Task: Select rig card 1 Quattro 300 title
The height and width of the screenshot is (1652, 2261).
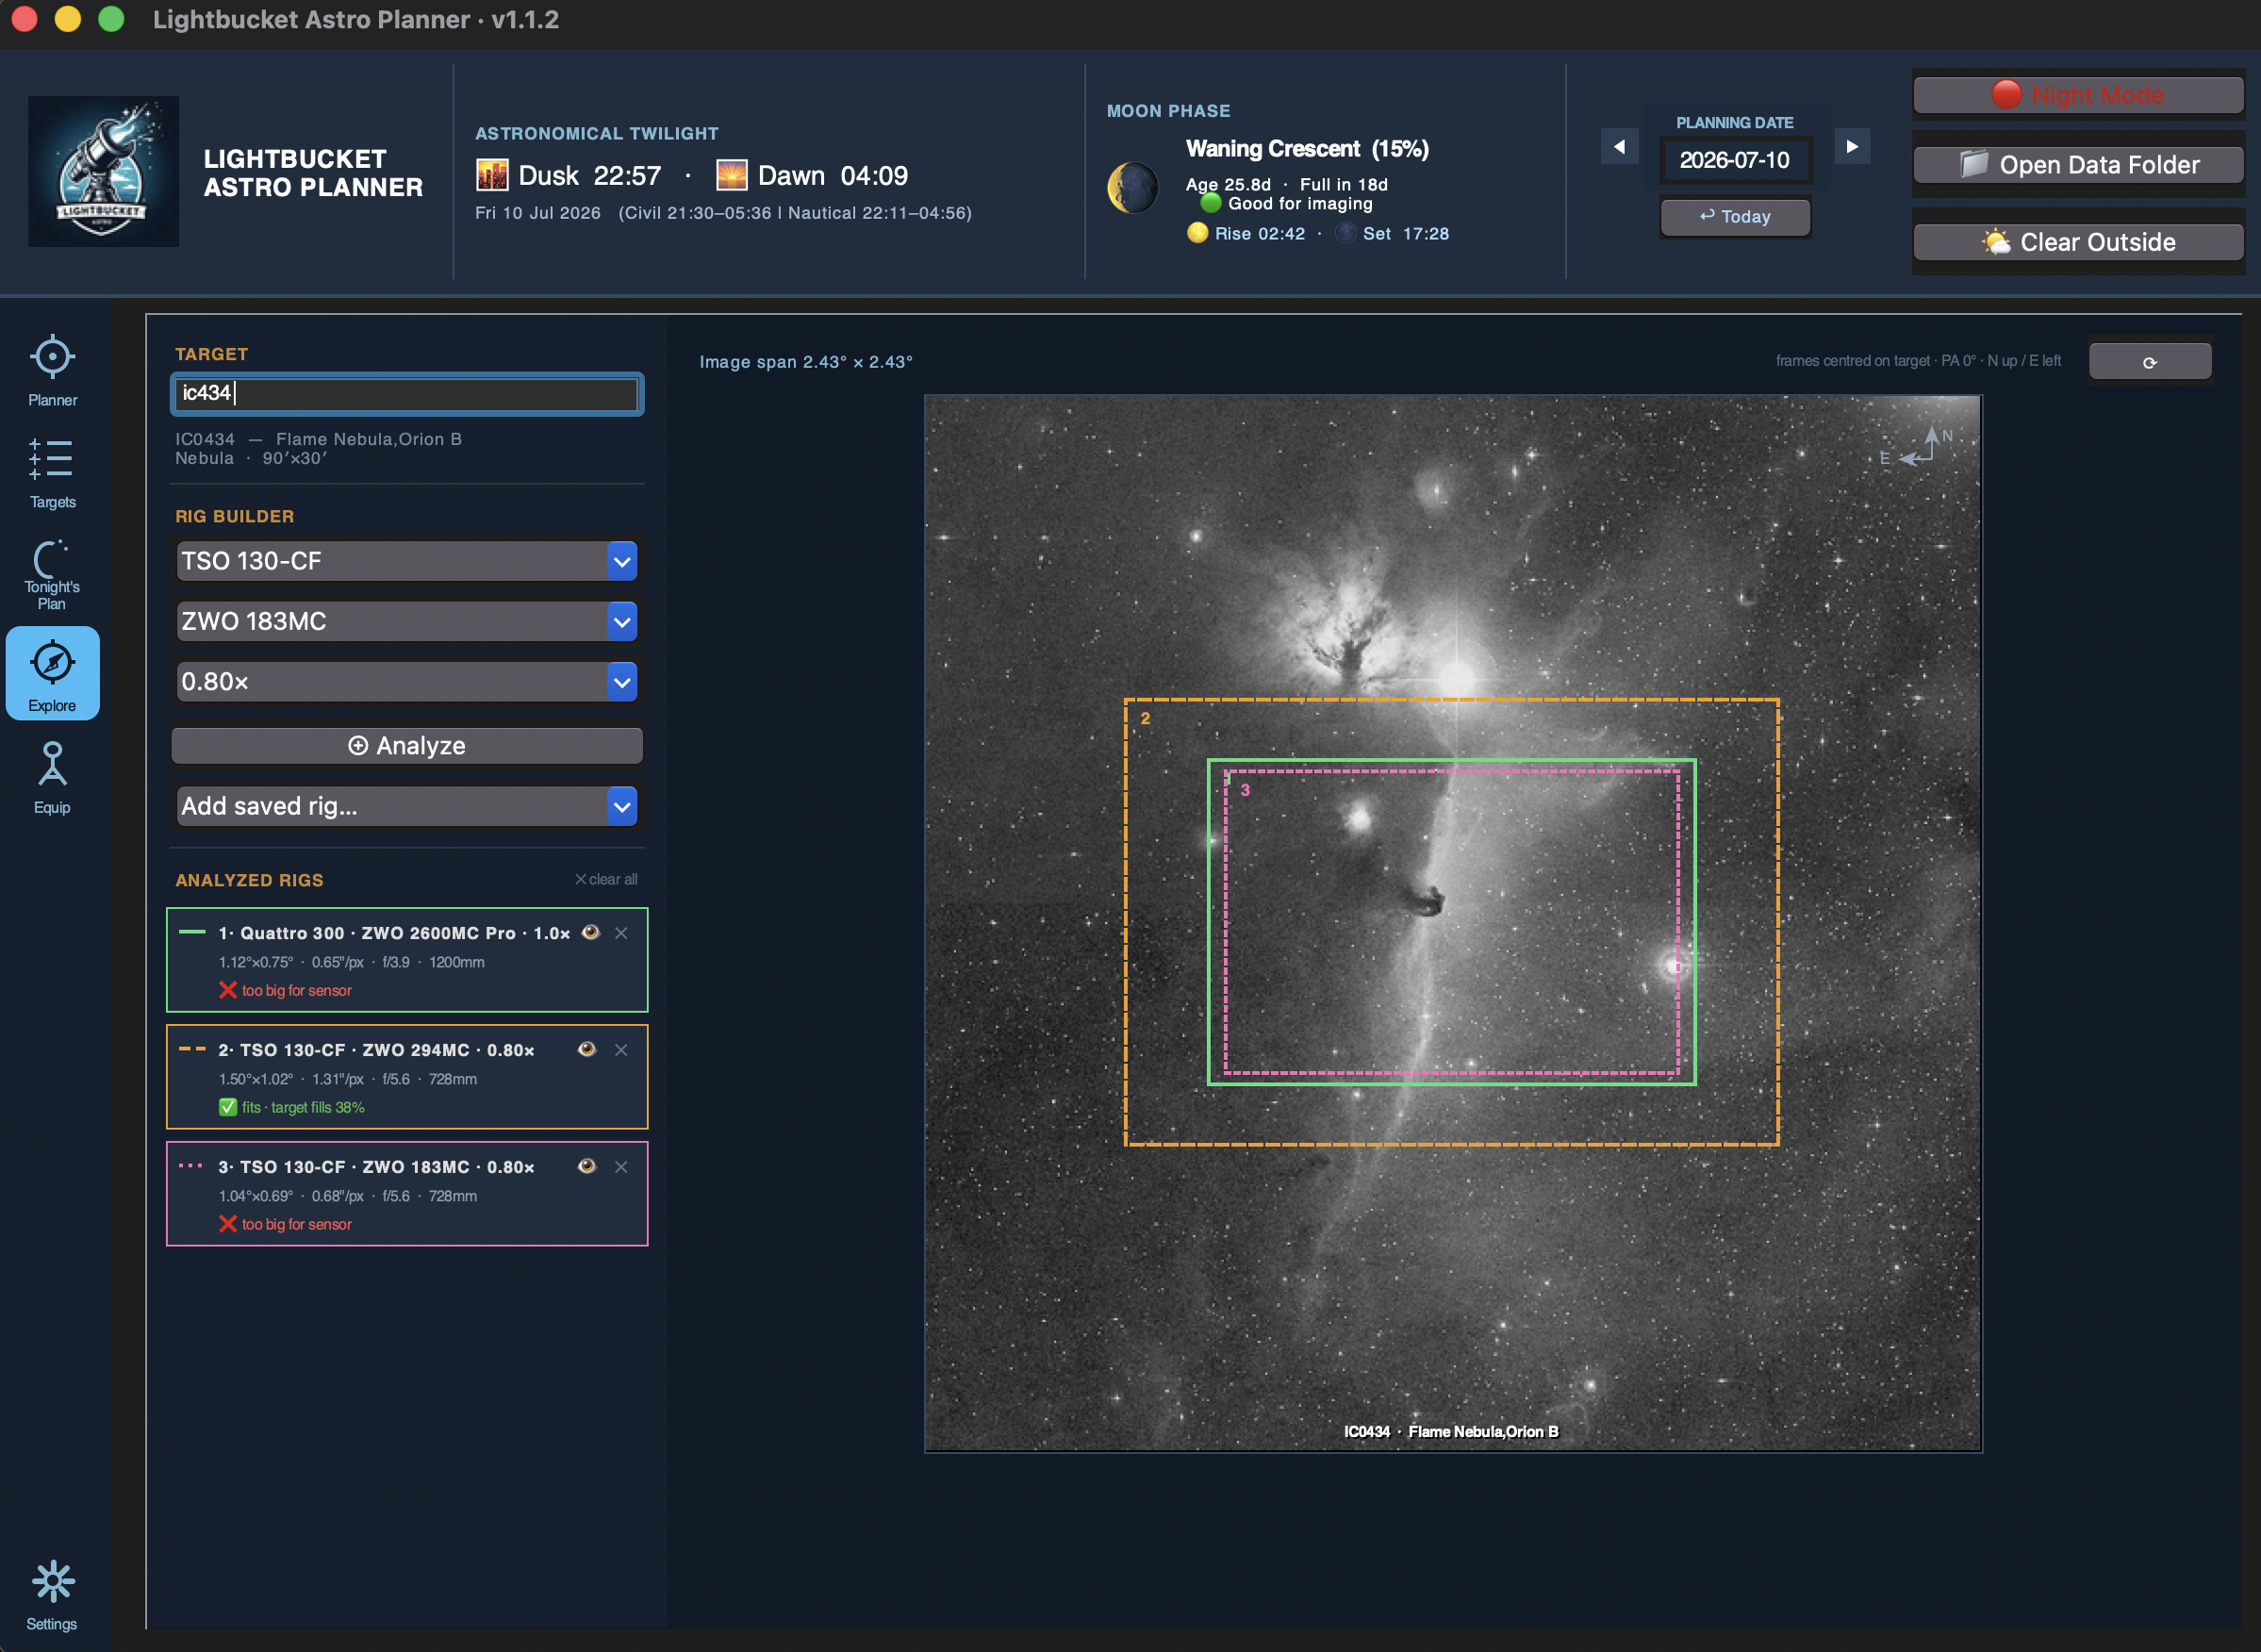Action: [395, 933]
